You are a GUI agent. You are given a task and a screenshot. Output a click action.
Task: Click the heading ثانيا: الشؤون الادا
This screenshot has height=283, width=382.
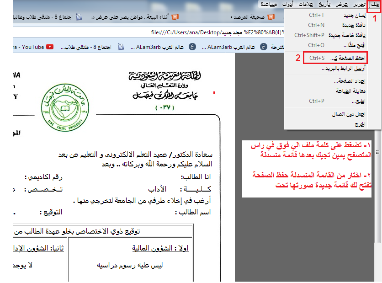38,248
